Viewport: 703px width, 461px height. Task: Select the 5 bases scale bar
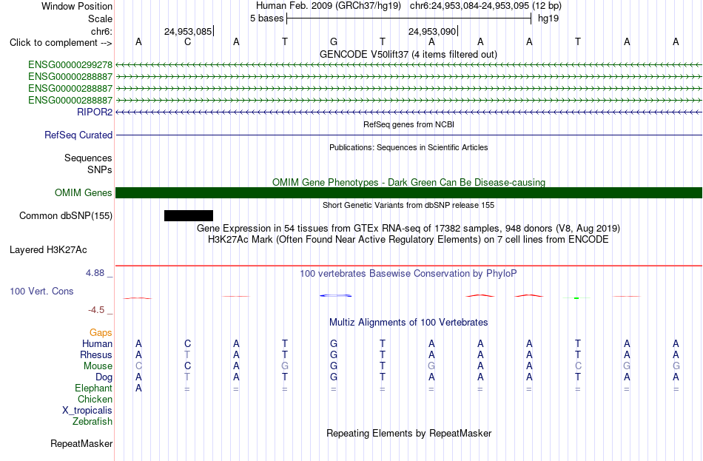click(409, 18)
